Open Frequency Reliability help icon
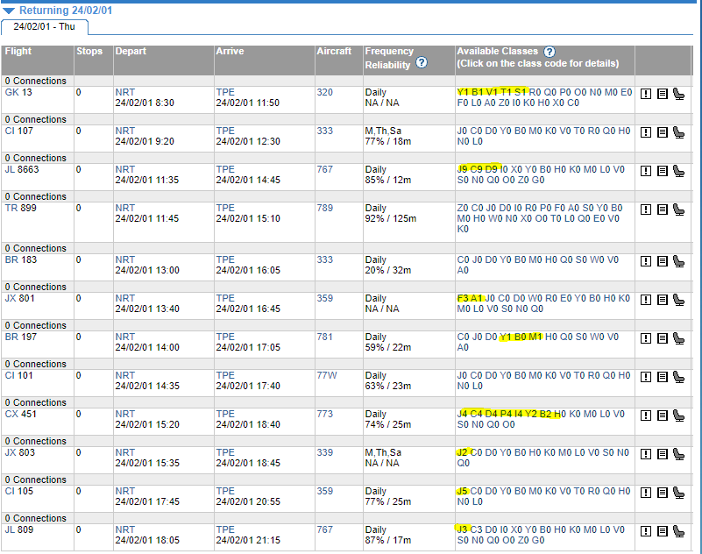This screenshot has width=702, height=554. [x=422, y=62]
